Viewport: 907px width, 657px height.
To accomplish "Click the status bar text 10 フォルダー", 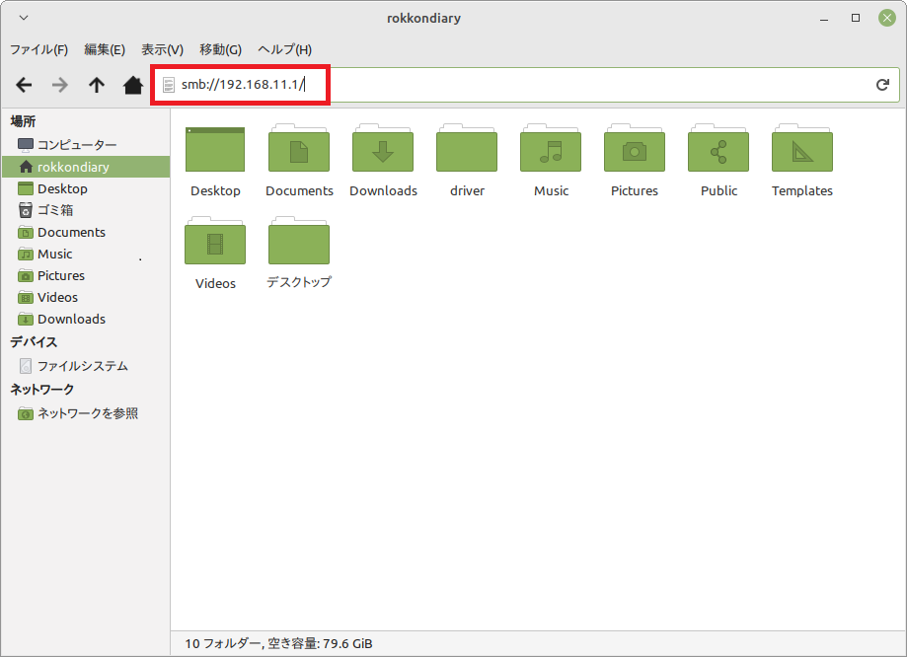I will pos(221,644).
